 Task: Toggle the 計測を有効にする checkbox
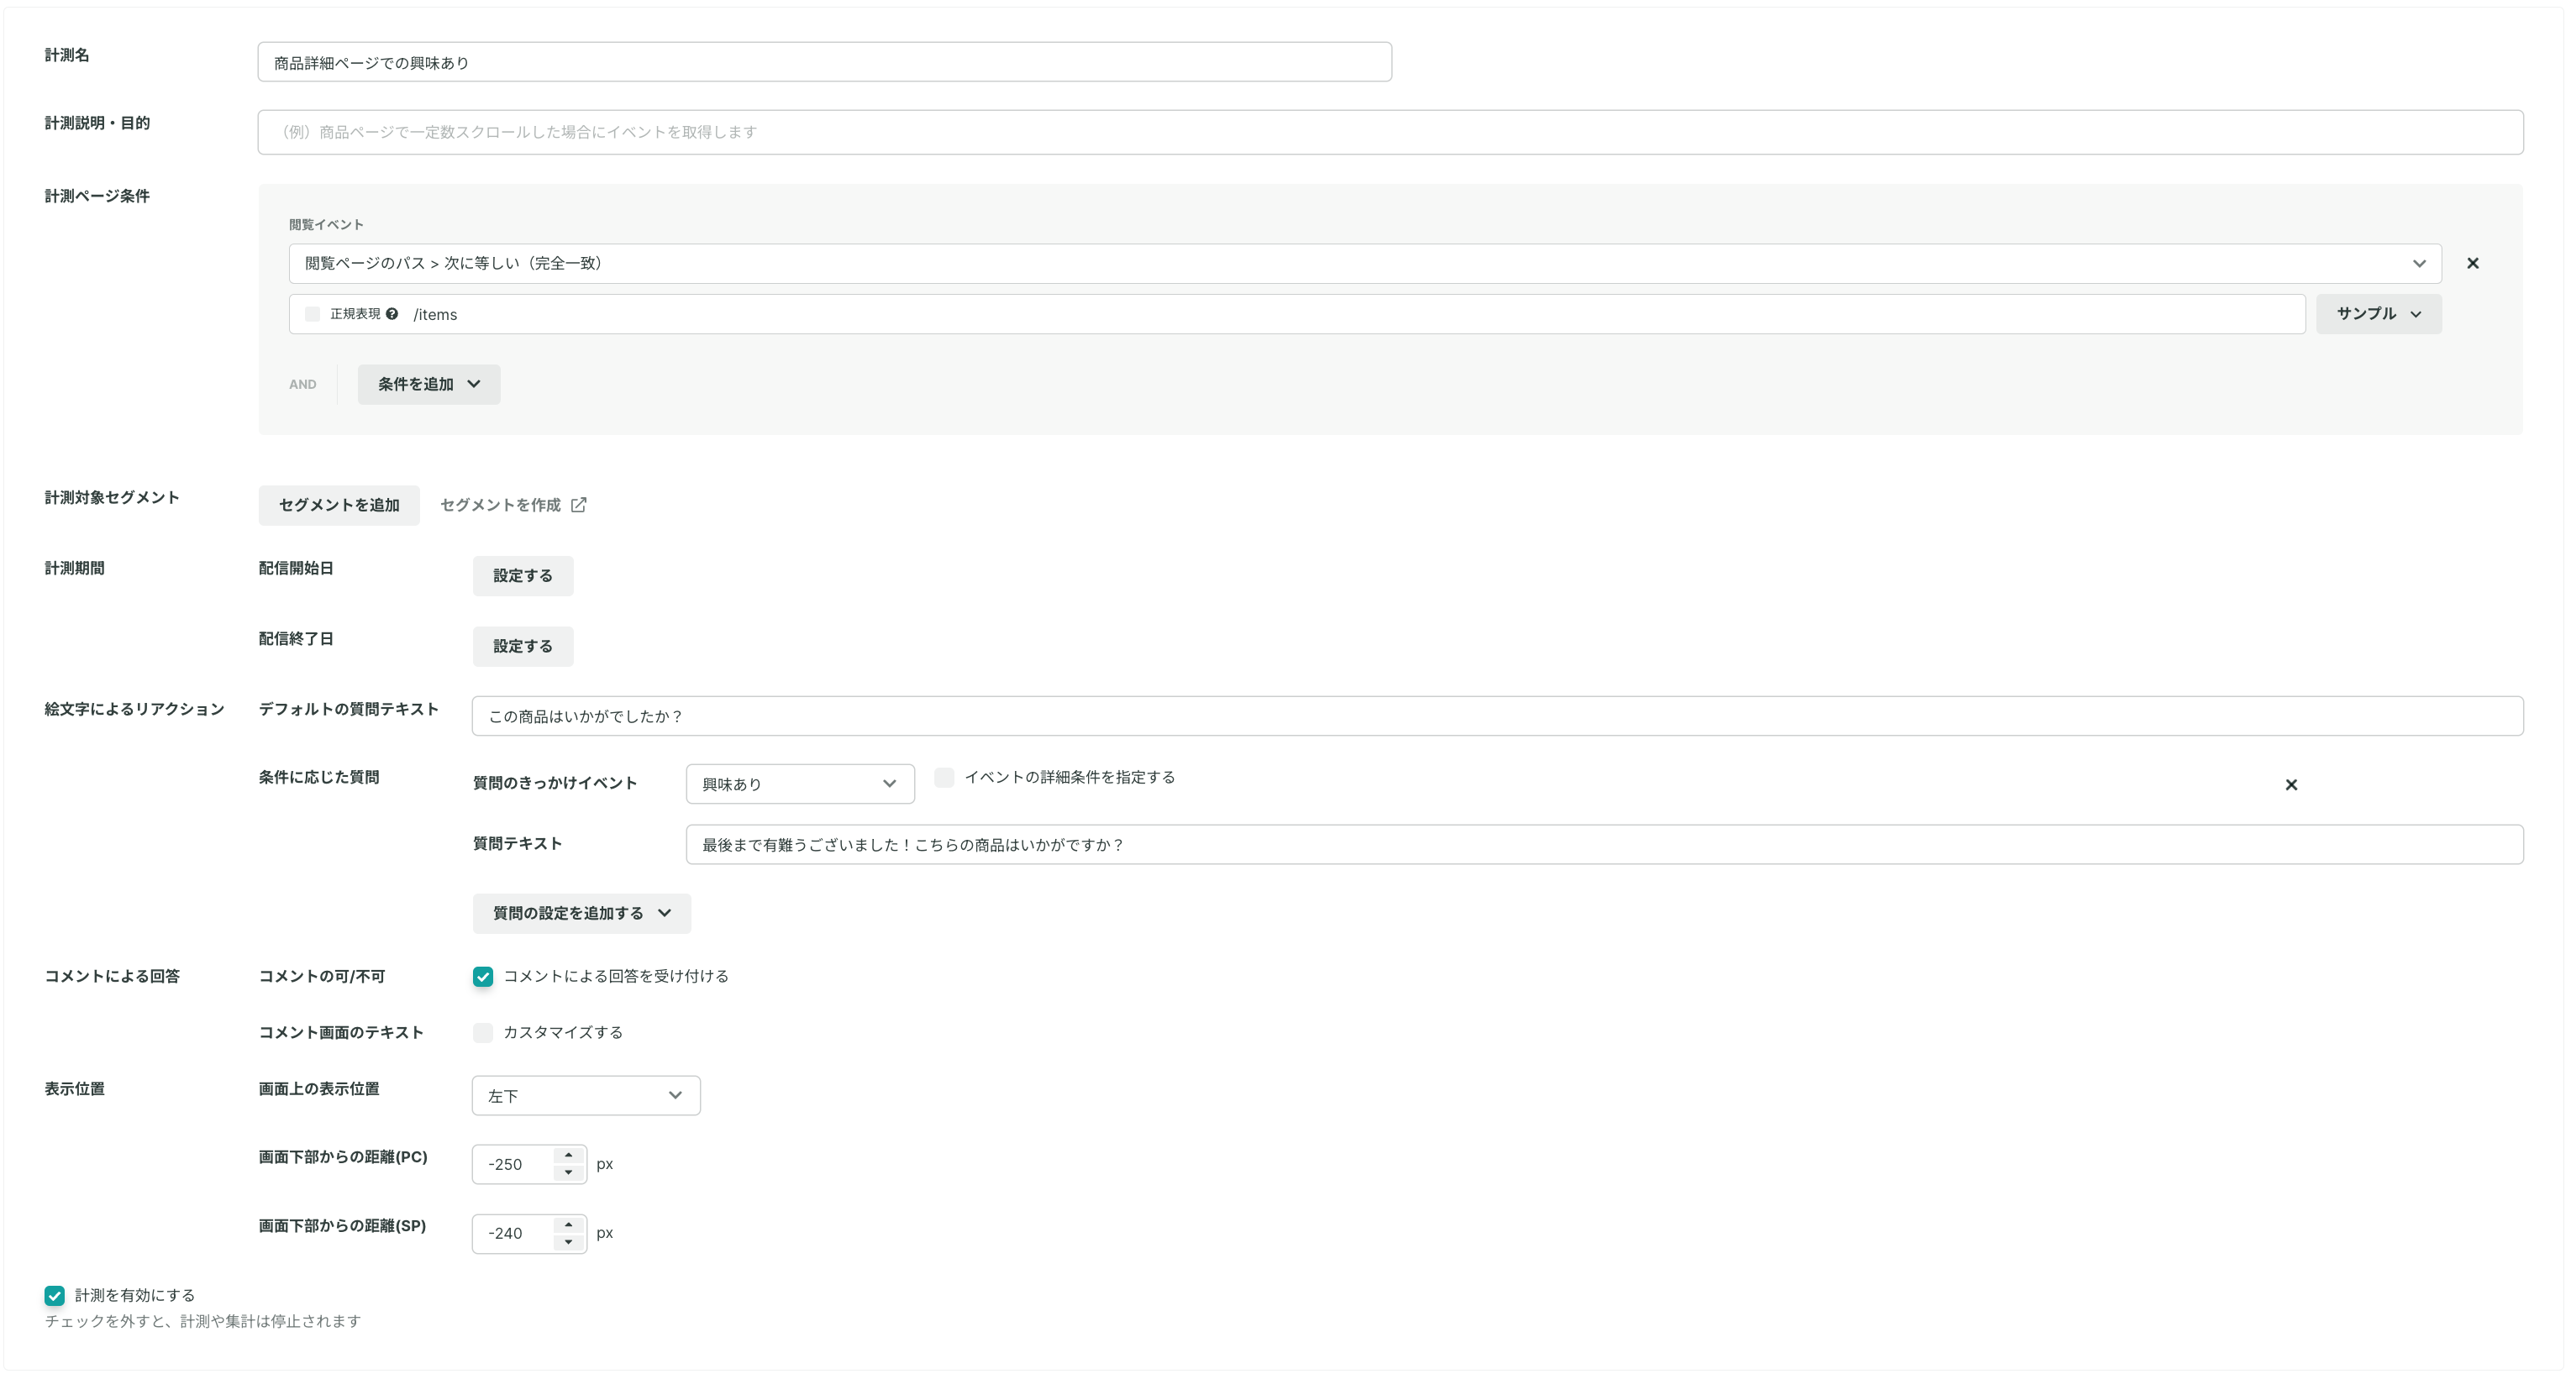[x=55, y=1296]
